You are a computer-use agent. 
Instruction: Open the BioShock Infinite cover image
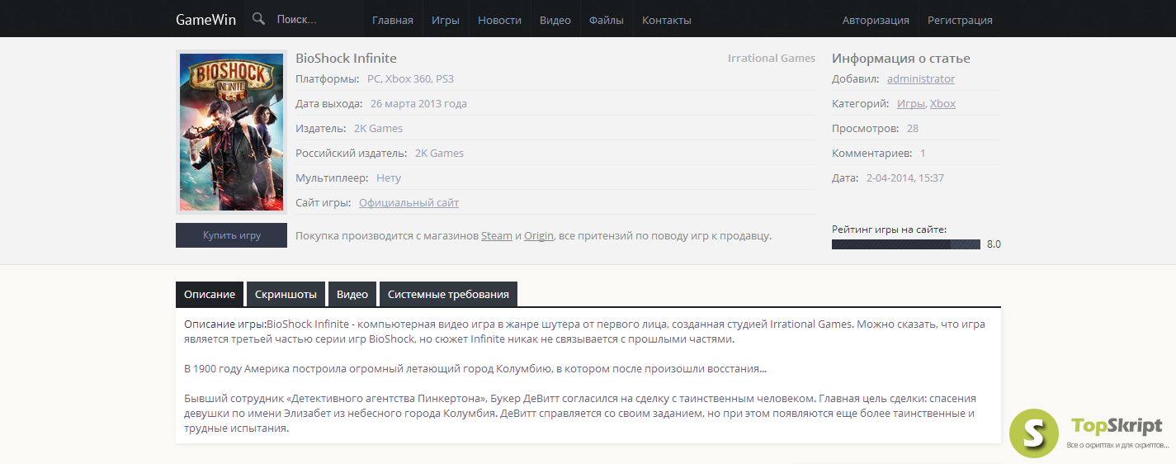231,132
